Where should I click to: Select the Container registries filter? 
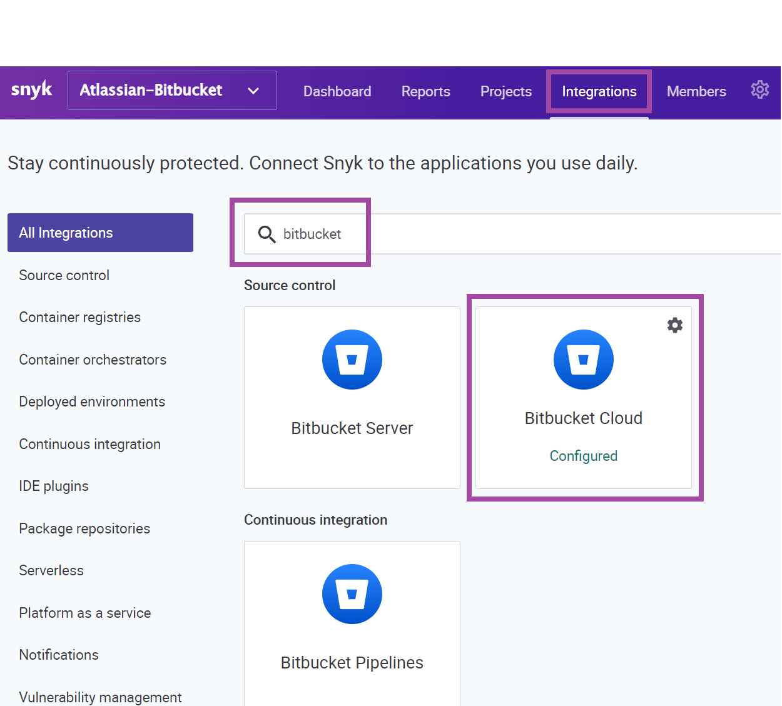tap(79, 317)
